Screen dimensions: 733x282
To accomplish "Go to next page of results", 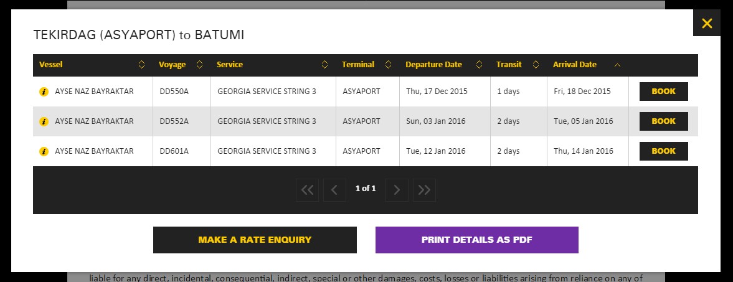I will [x=397, y=190].
